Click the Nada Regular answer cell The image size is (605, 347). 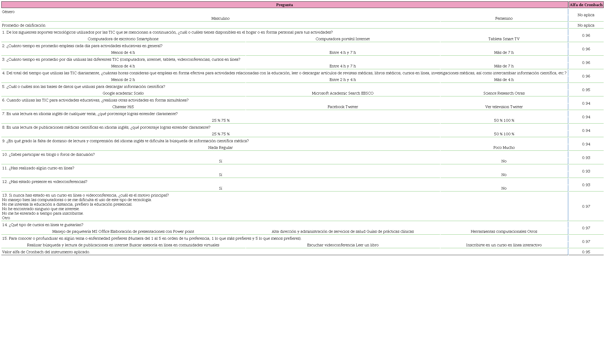point(220,148)
